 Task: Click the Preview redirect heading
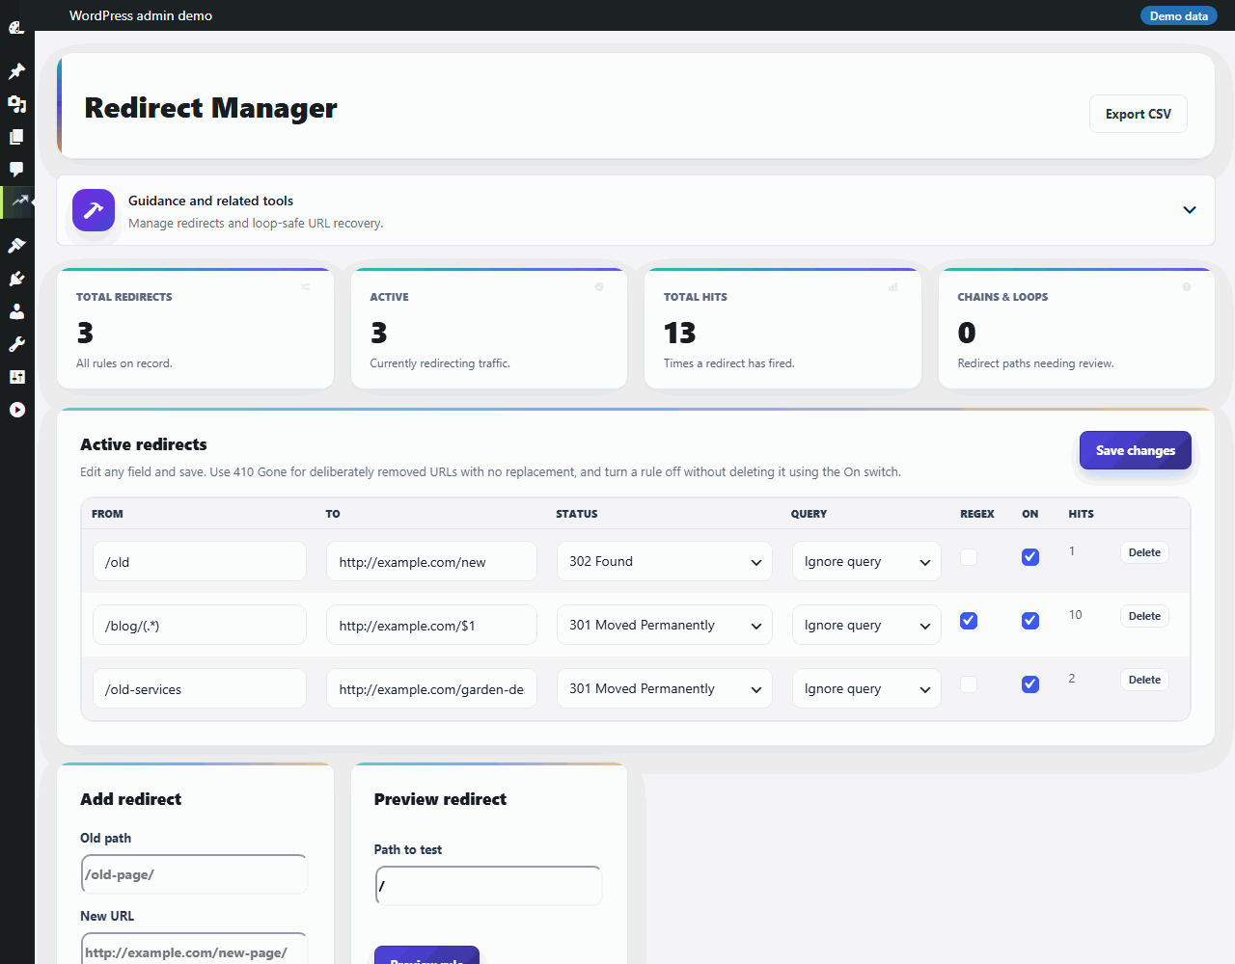click(x=440, y=799)
